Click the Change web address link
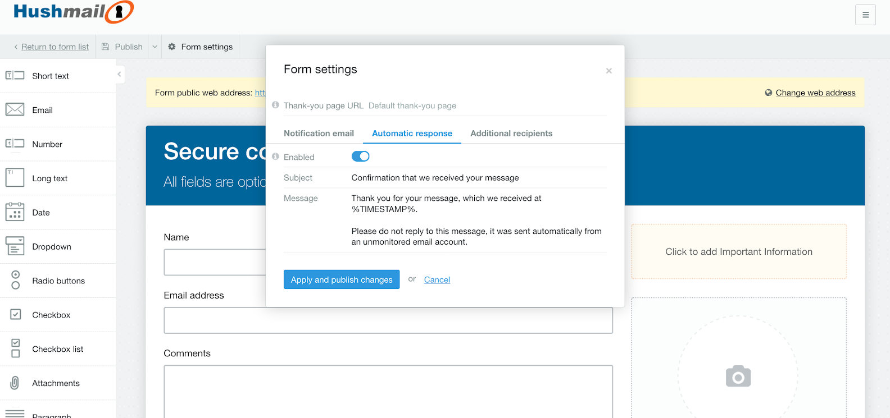 pyautogui.click(x=815, y=93)
